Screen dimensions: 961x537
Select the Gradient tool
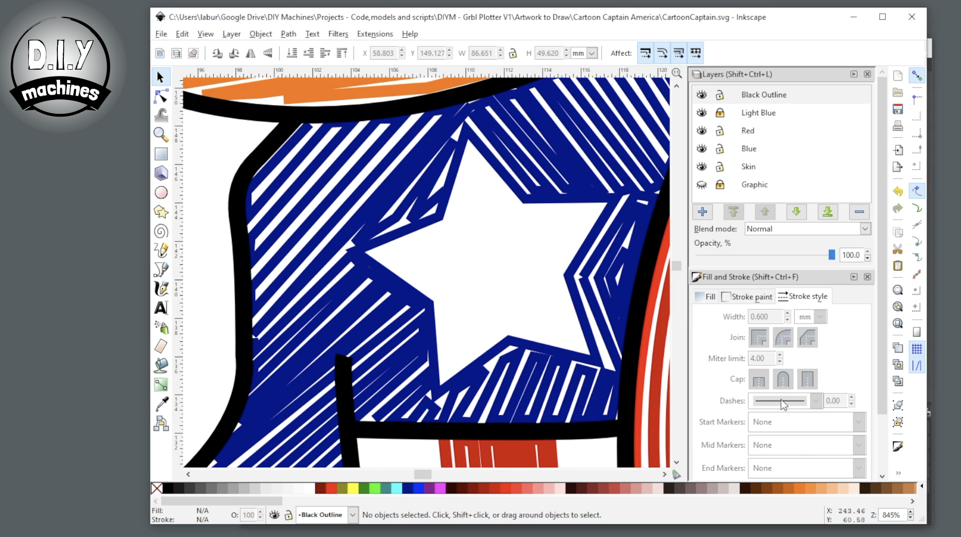161,384
